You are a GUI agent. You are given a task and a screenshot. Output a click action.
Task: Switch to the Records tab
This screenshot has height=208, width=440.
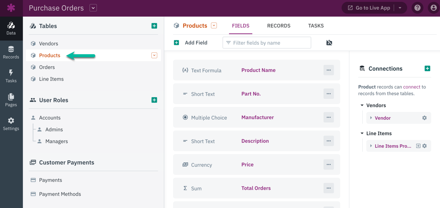click(279, 26)
